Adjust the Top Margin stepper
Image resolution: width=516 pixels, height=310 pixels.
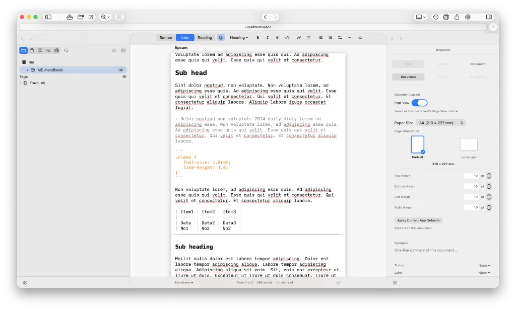489,176
